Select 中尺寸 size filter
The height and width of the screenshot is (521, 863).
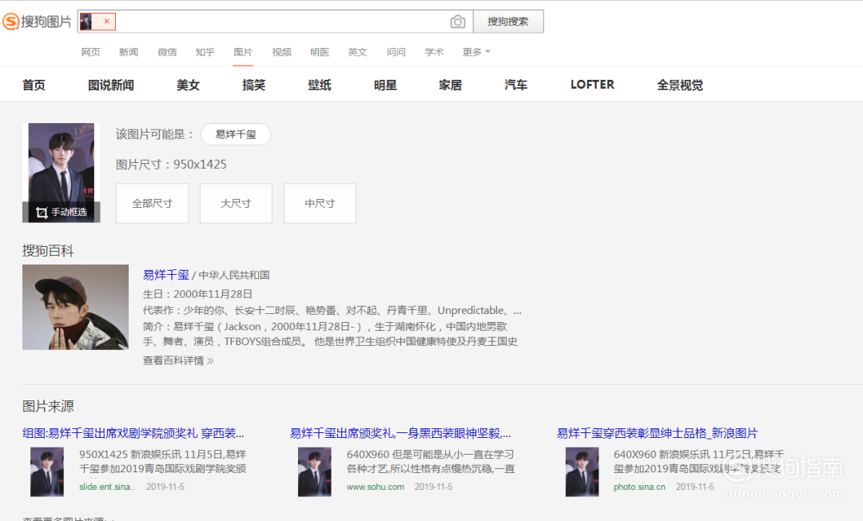[x=320, y=203]
